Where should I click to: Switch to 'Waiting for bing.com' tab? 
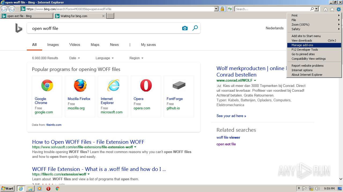click(80, 16)
